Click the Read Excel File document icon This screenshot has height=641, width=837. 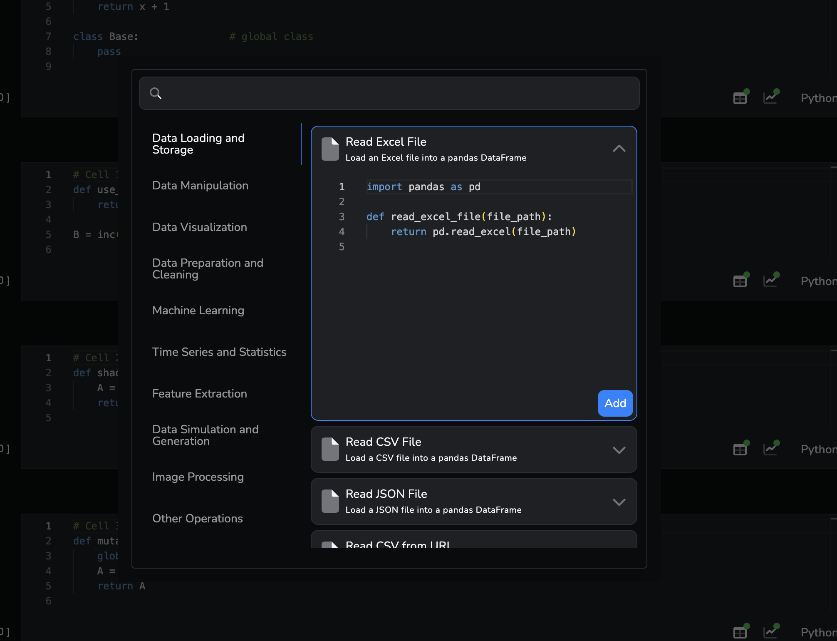[330, 149]
